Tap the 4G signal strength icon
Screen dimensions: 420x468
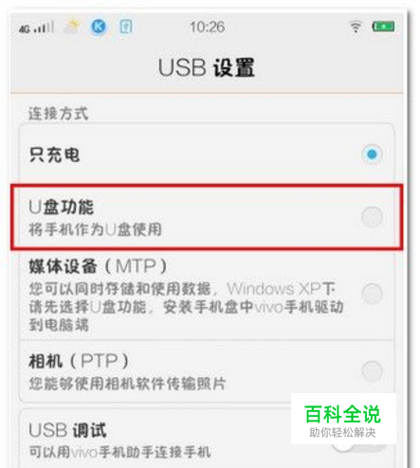pos(36,27)
